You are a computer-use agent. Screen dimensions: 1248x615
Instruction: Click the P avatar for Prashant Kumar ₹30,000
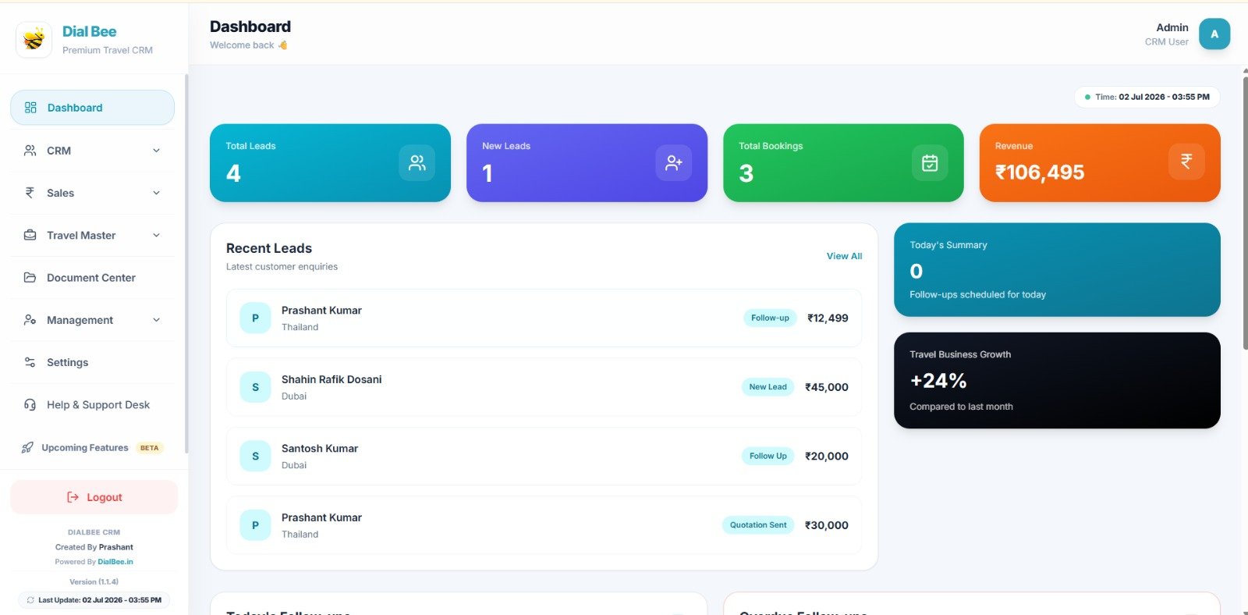coord(255,525)
